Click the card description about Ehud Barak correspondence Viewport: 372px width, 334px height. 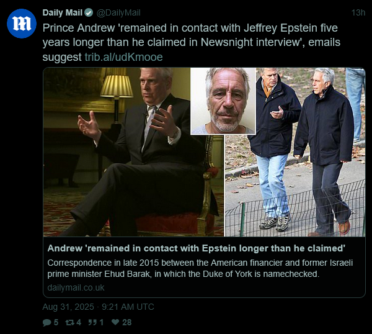pos(200,268)
